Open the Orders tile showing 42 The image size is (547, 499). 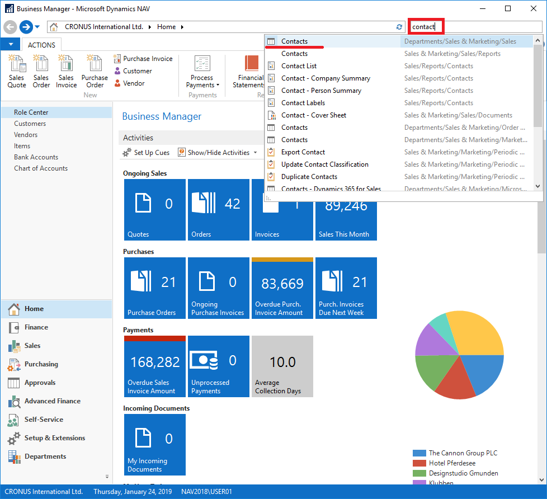click(x=219, y=210)
